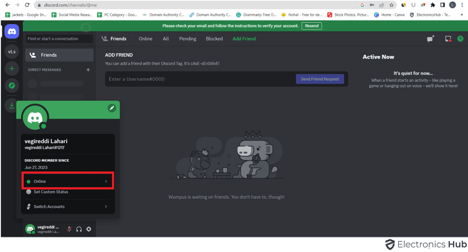Click the Friends header label in top bar
Viewport: 468px width, 252px height.
118,39
